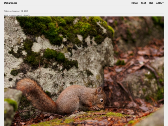
Task: Click the 'Click image to open it directly' caption
Action: point(17,15)
